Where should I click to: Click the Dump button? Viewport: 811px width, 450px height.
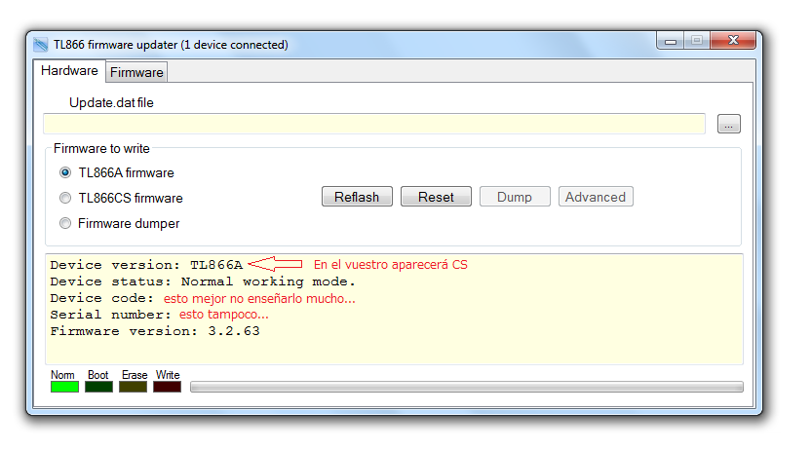pos(515,197)
